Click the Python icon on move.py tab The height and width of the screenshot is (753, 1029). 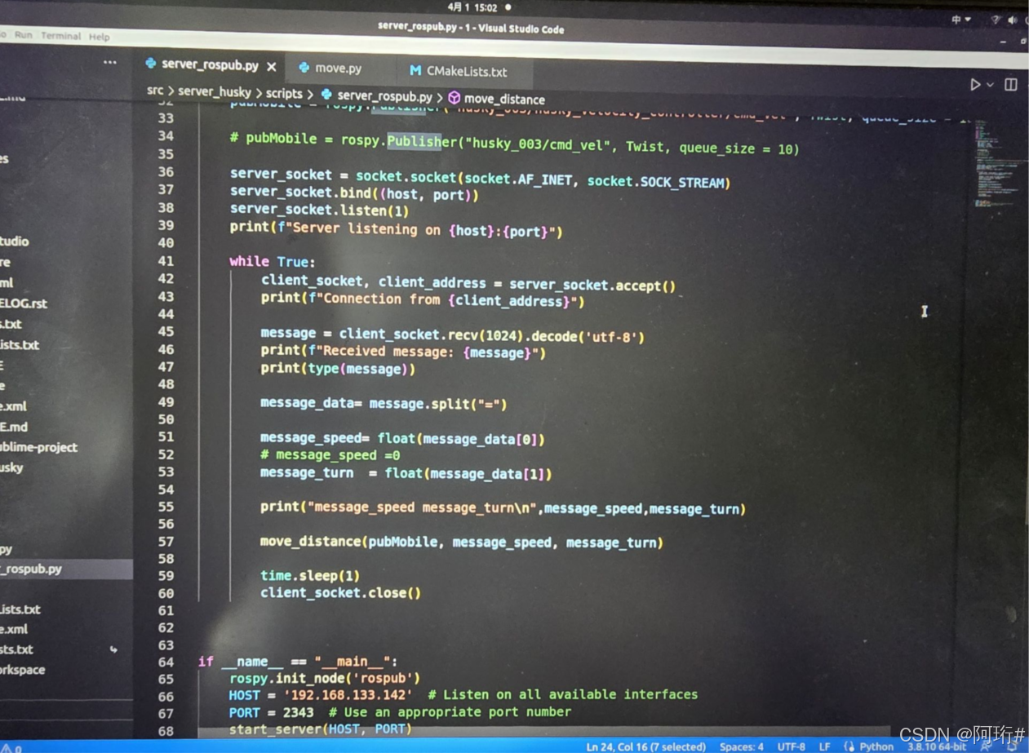[304, 68]
